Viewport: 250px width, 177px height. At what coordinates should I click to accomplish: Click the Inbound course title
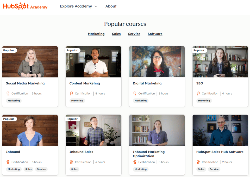click(x=13, y=152)
